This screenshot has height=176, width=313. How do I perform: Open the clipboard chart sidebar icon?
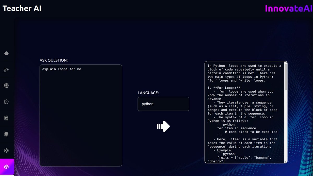point(7,118)
